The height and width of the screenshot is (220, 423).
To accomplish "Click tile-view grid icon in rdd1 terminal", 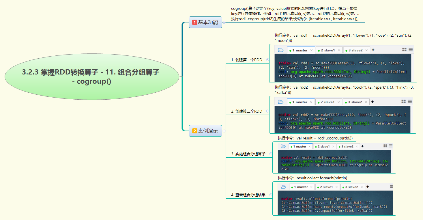I will point(404,50).
